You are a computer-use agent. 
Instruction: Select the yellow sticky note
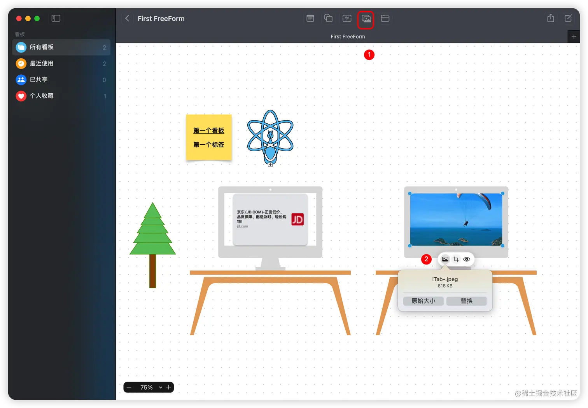point(209,137)
